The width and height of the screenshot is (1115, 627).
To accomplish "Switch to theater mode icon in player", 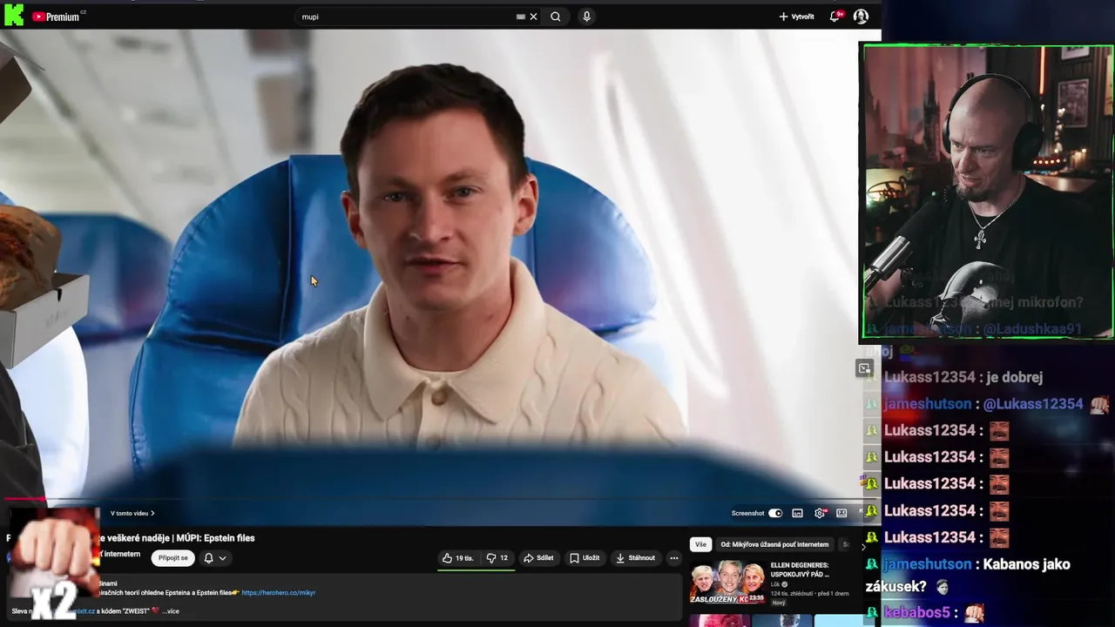I will tap(841, 514).
